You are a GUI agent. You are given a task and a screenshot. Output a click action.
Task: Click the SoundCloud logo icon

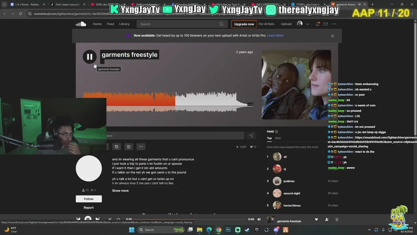tap(81, 24)
